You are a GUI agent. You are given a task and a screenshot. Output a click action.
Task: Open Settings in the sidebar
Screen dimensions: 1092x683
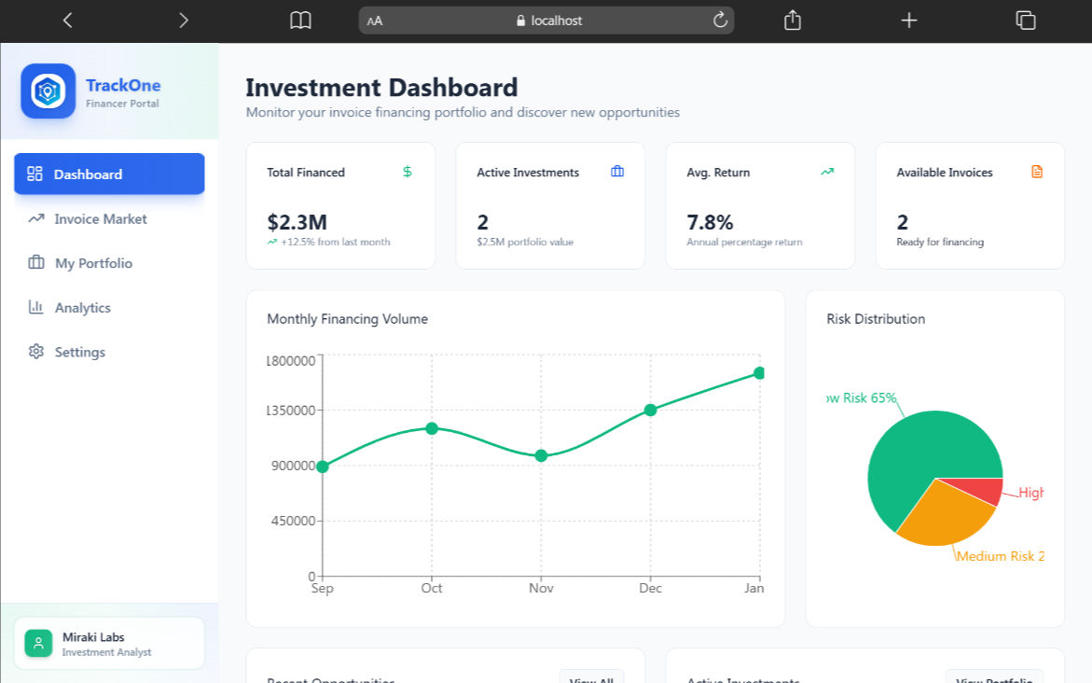click(x=79, y=352)
